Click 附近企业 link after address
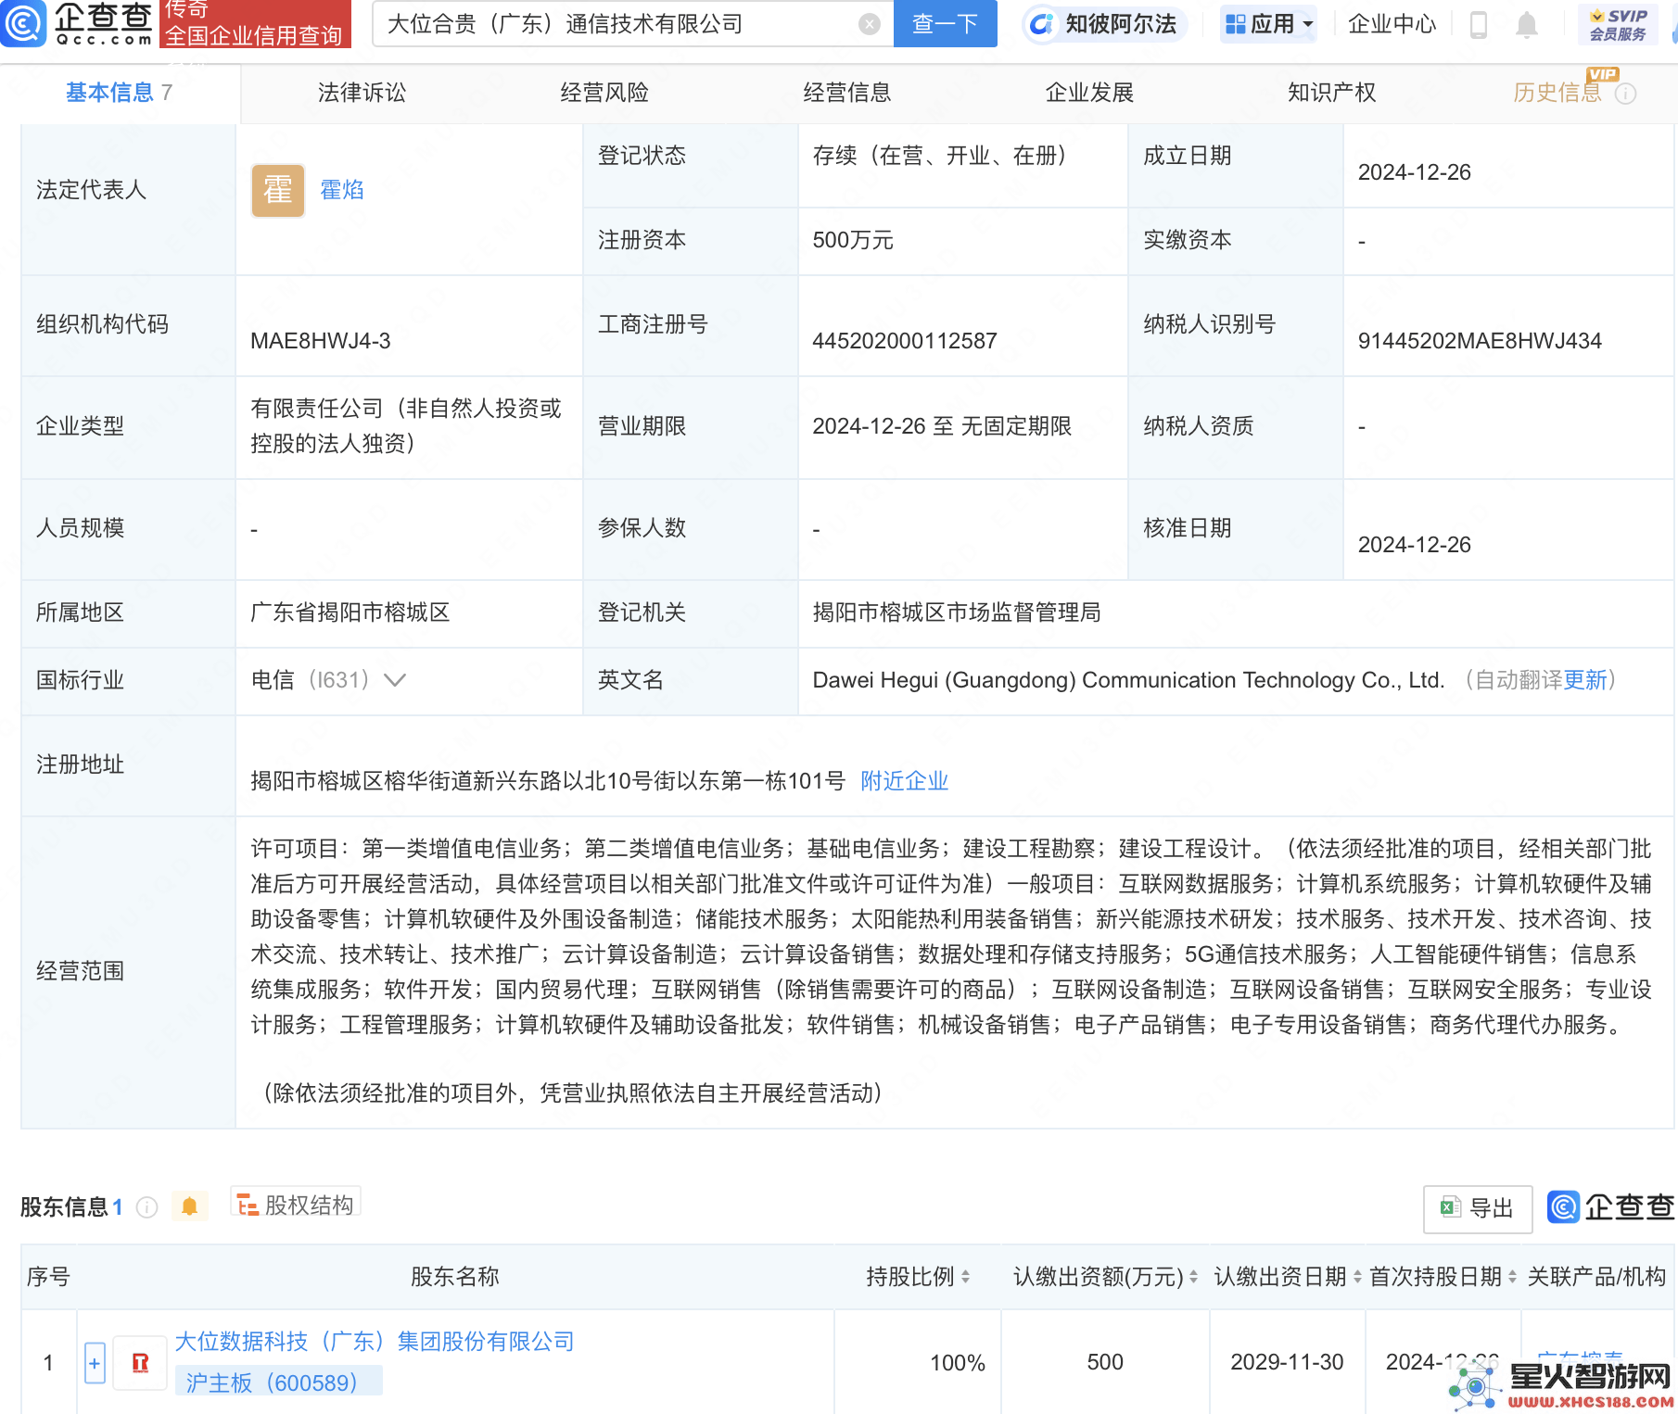This screenshot has height=1414, width=1678. tap(905, 781)
